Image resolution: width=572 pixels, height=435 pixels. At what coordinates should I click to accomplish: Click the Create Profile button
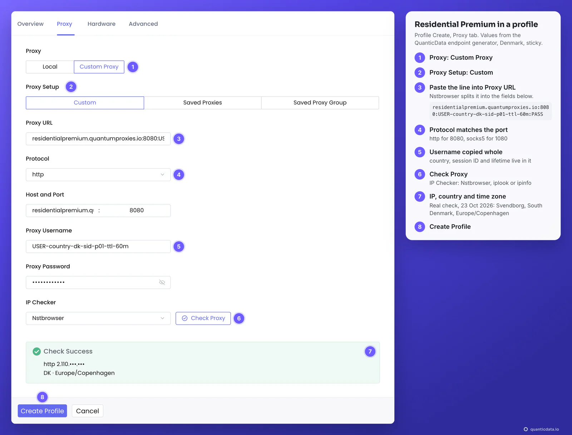[42, 411]
